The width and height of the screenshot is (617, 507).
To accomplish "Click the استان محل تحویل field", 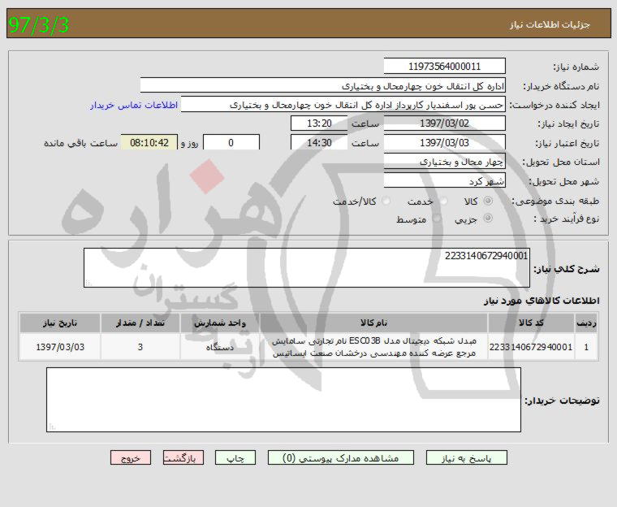I will pos(444,162).
